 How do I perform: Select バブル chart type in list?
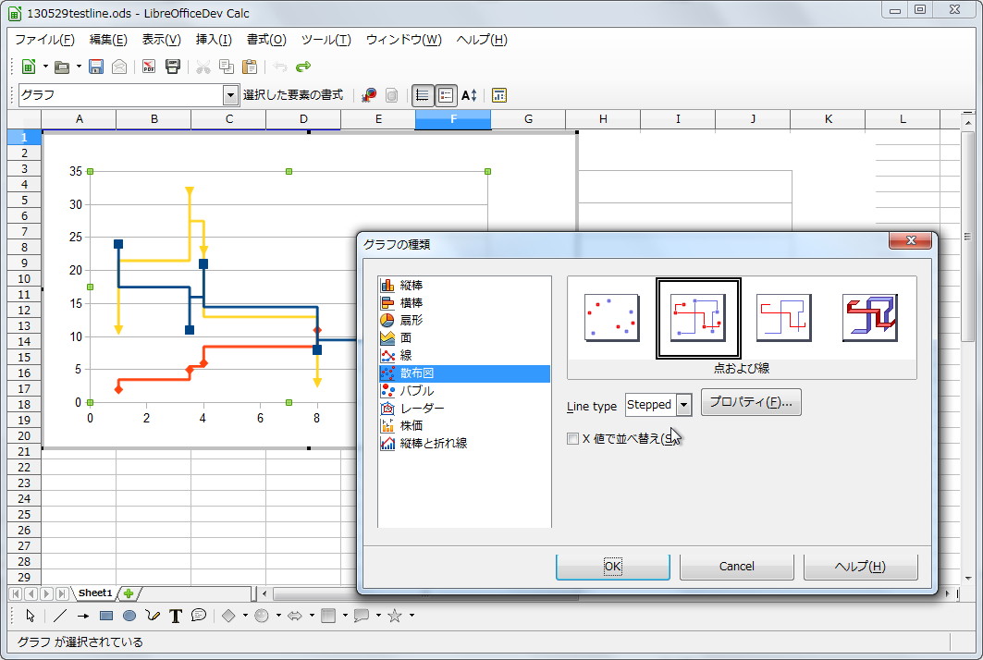[x=464, y=390]
